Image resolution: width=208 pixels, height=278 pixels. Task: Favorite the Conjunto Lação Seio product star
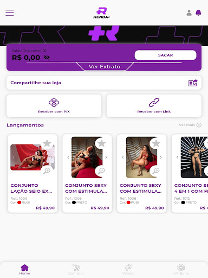coord(47,143)
